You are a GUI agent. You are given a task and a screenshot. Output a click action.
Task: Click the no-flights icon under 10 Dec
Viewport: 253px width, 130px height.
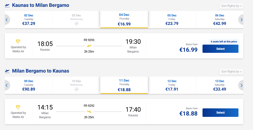point(76,89)
